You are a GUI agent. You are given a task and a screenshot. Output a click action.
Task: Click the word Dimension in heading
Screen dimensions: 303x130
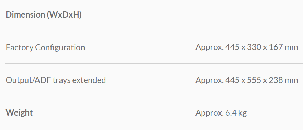25,15
